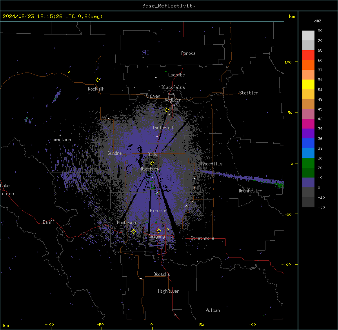Select the yellow diamond marker above Calgary label
The height and width of the screenshot is (330, 338).
(159, 231)
